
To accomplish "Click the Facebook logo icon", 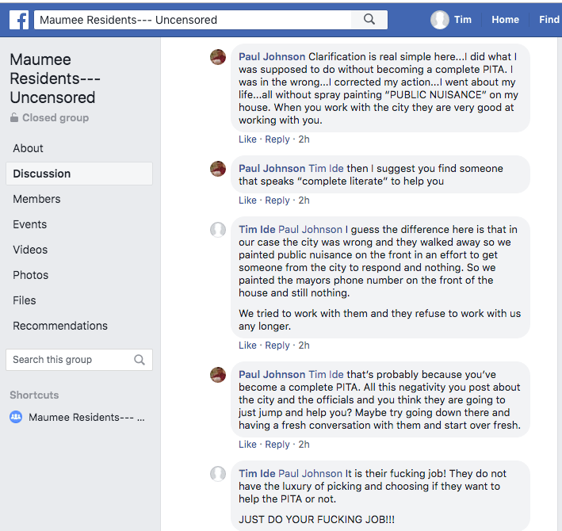I will 19,20.
